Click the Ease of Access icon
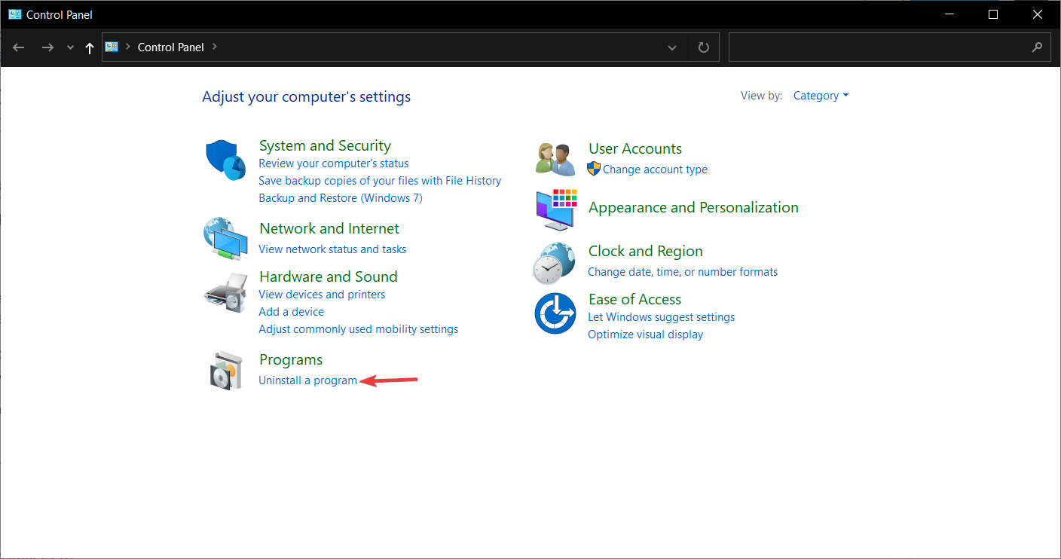This screenshot has height=559, width=1061. 555,313
